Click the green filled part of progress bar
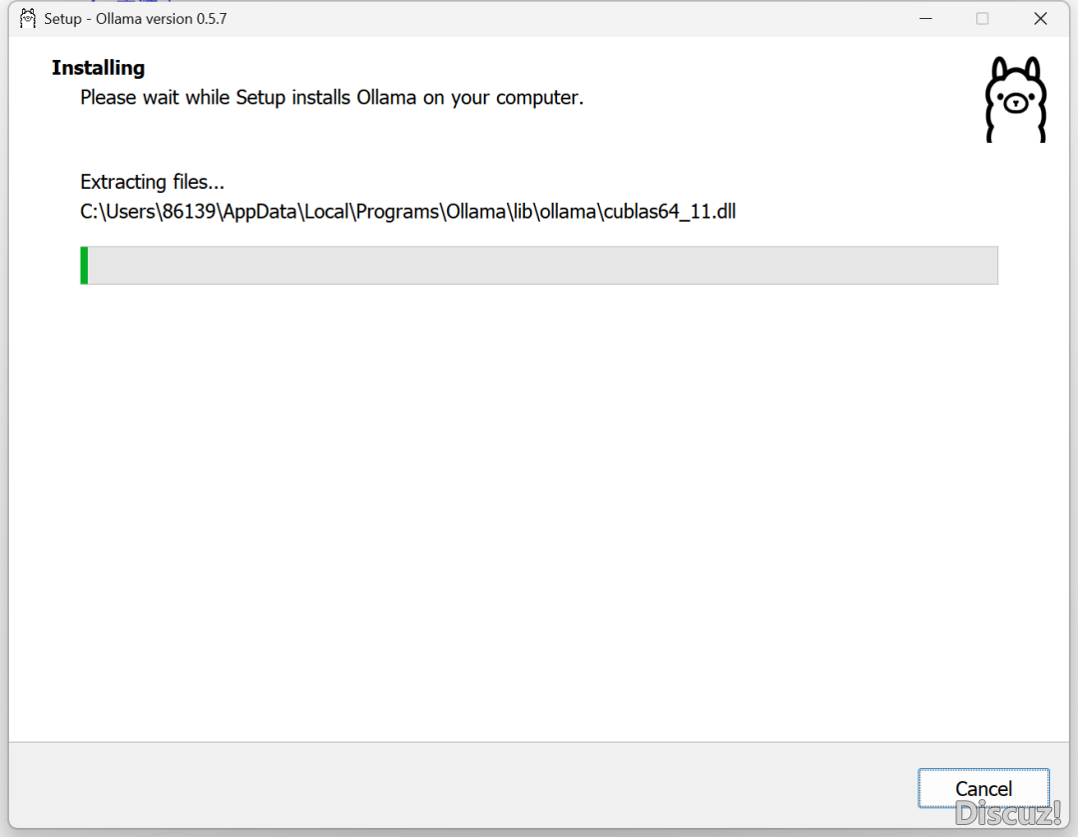Screen dimensions: 1078x837 84,266
